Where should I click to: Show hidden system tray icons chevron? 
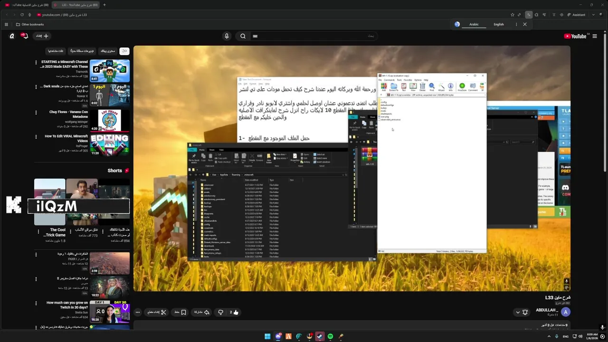tap(549, 336)
